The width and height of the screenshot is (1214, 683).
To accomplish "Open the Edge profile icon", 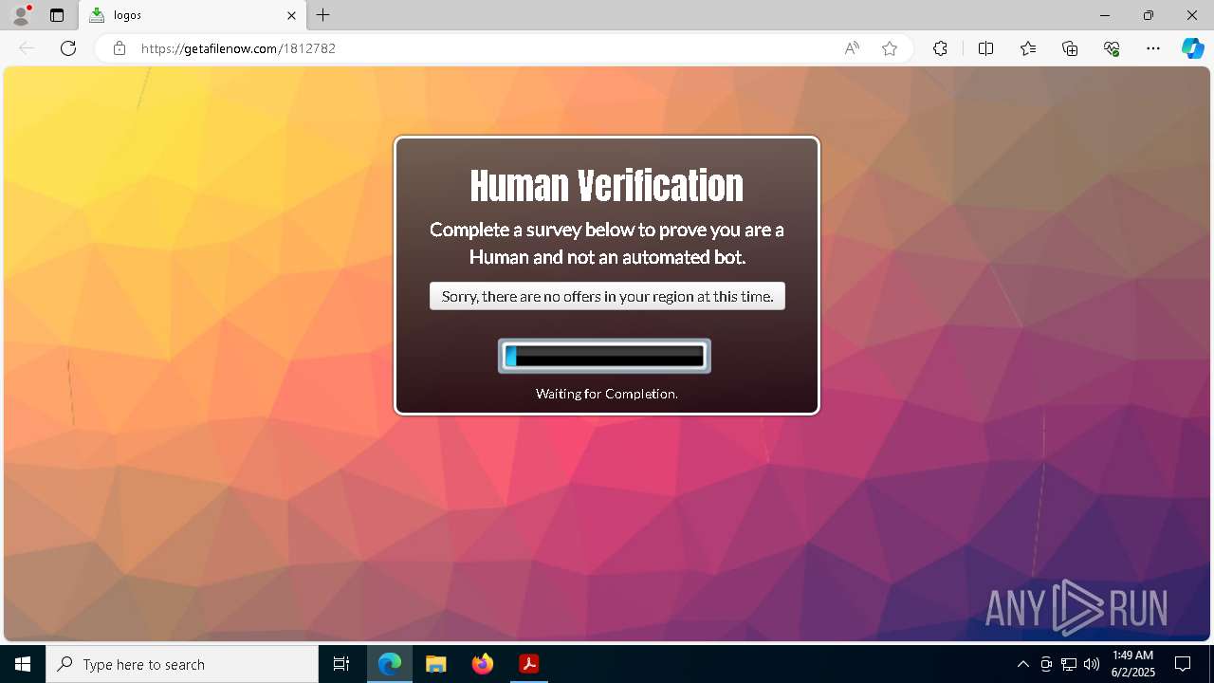I will [21, 15].
